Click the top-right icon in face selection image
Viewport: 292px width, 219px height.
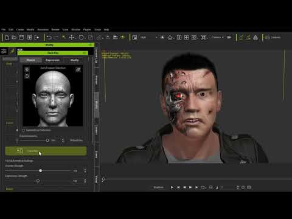(78, 70)
